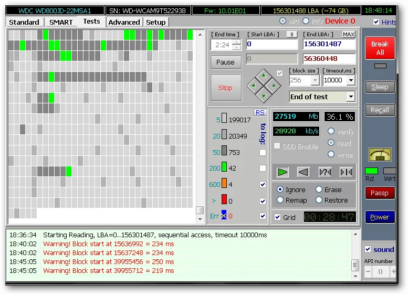This screenshot has height=295, width=408.
Task: Click the Stop button
Action: click(x=225, y=88)
